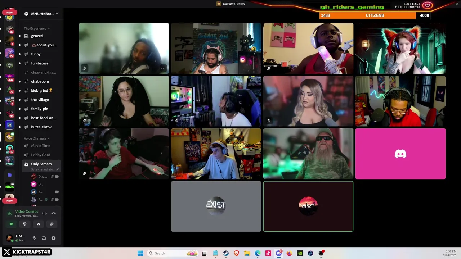461x259 pixels.
Task: Click the noise suppression waveform icon
Action: [x=45, y=213]
